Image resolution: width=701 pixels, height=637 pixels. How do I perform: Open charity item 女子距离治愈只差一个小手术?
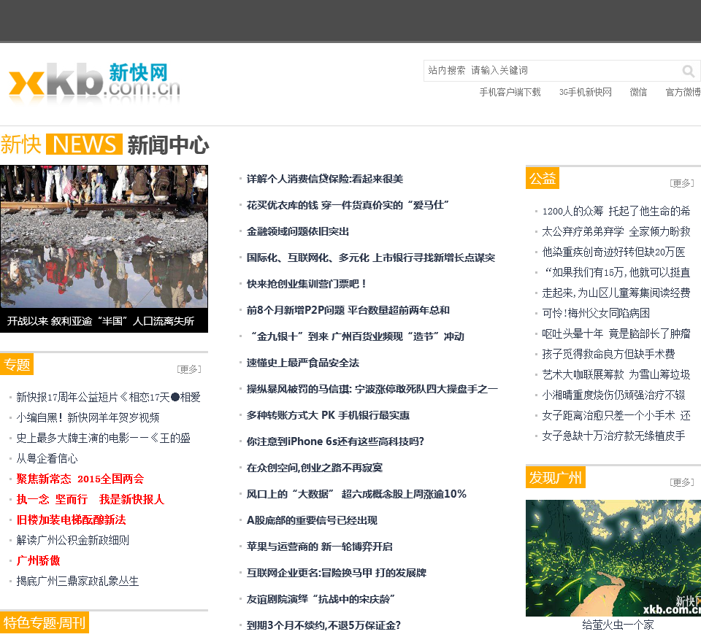pos(616,416)
